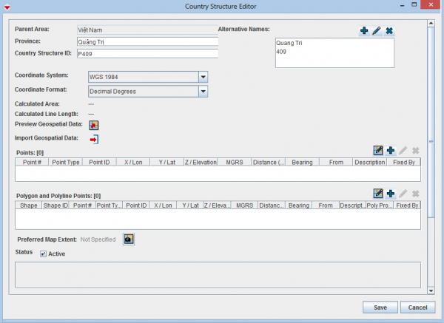Open the window menu at the title bar's left
Image resolution: width=444 pixels, height=323 pixels.
tap(7, 6)
